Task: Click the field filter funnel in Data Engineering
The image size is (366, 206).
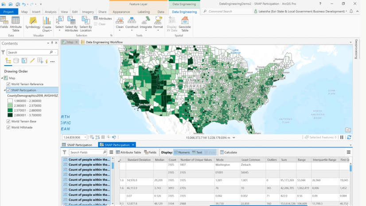Action: coord(64,152)
